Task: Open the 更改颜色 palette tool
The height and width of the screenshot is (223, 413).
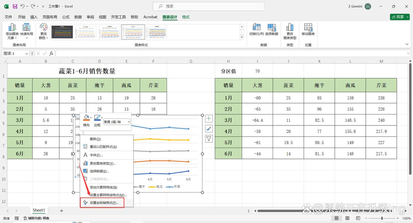Action: 44,32
